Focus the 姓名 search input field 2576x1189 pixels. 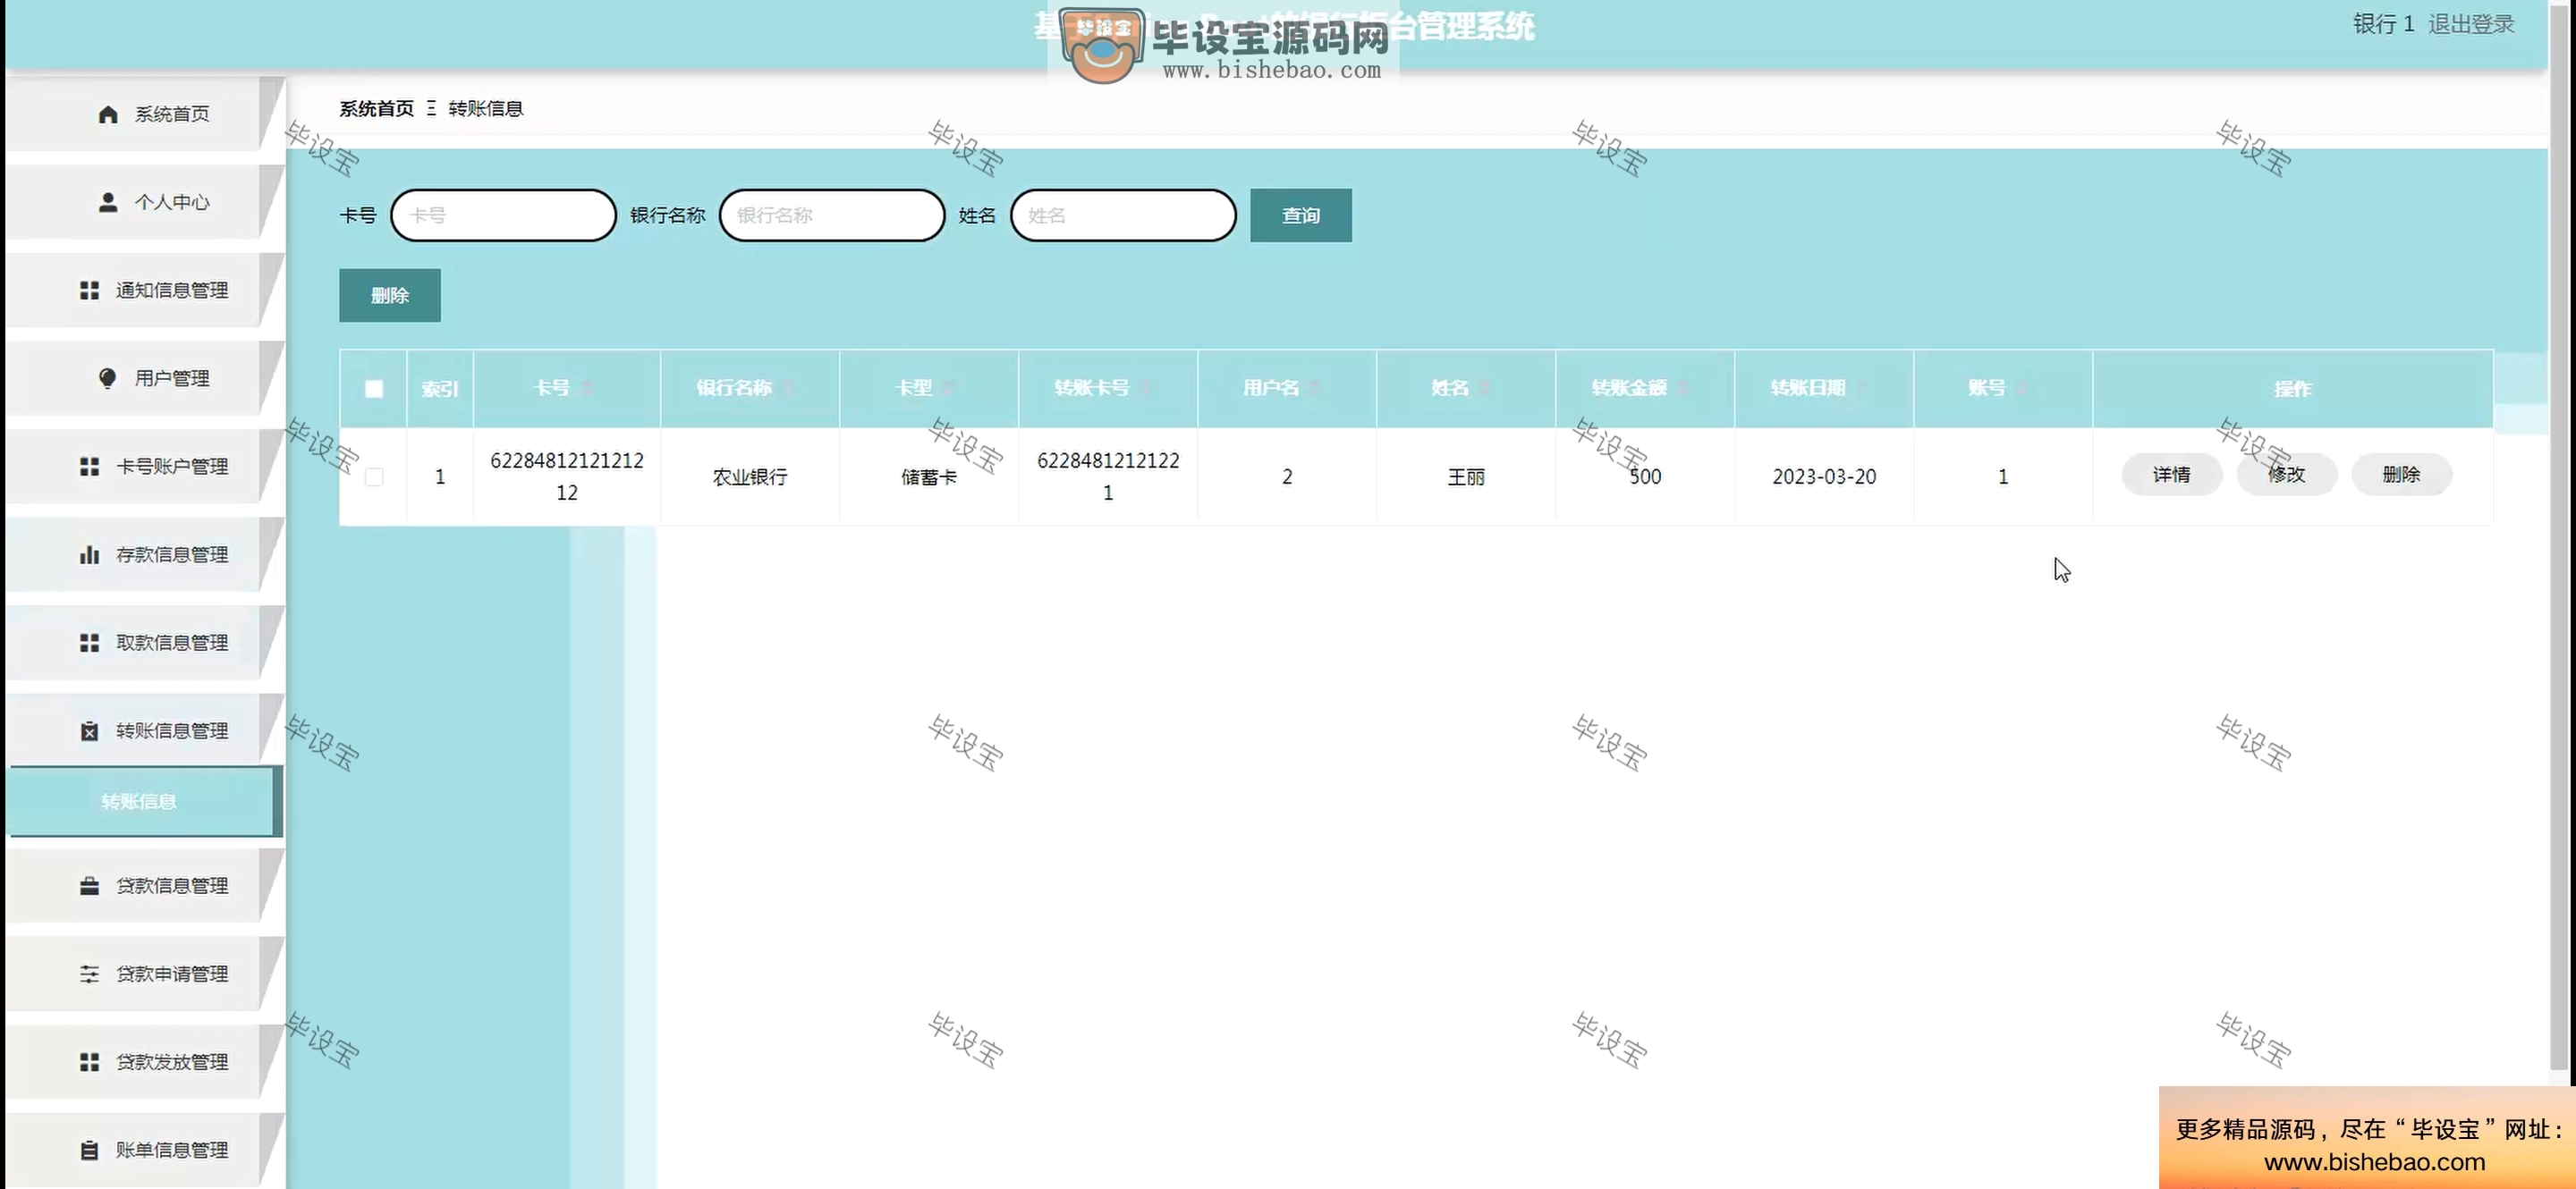pos(1123,215)
